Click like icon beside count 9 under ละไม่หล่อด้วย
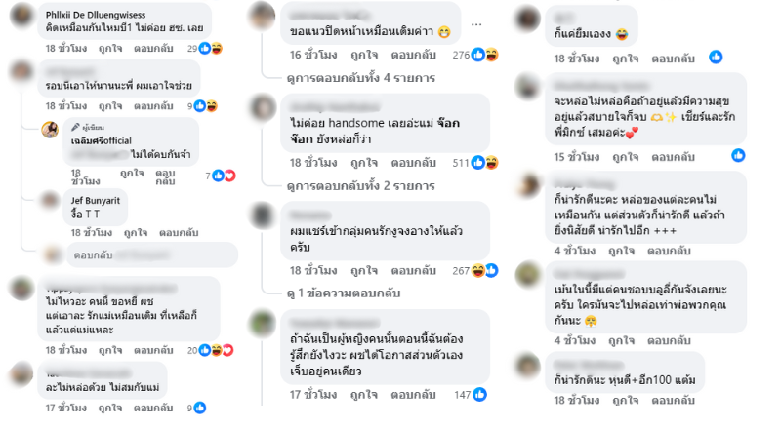The height and width of the screenshot is (430, 781). coord(200,408)
